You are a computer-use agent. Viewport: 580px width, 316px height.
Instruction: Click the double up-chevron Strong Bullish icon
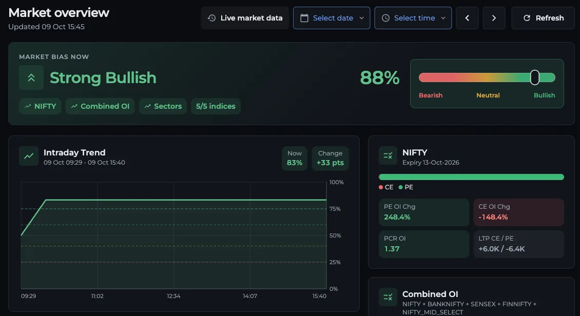31,77
